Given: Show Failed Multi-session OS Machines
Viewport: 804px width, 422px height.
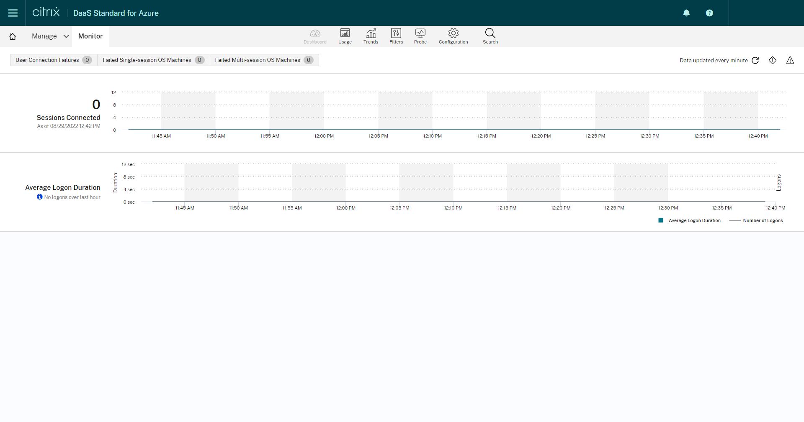Looking at the screenshot, I should click(264, 60).
